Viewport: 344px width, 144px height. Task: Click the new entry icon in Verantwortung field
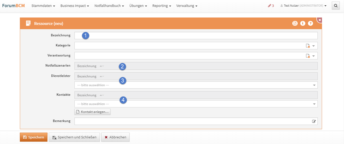pos(308,56)
